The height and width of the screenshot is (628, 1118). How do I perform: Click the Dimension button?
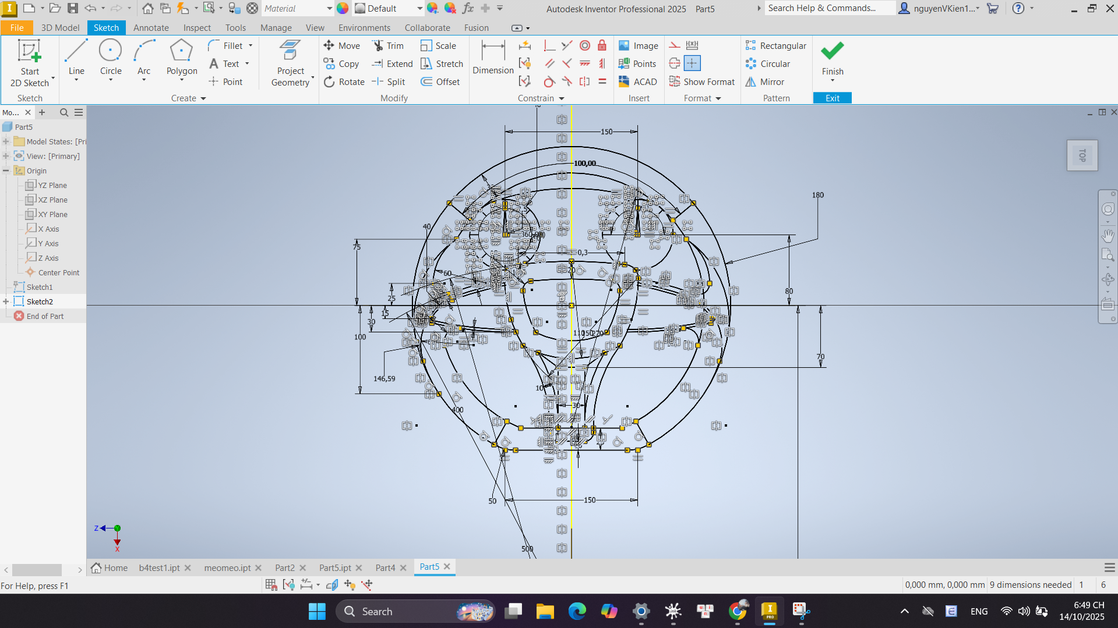[x=493, y=58]
